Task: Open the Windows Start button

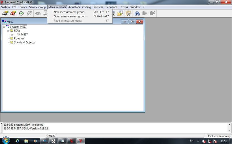Action: [x=6, y=140]
